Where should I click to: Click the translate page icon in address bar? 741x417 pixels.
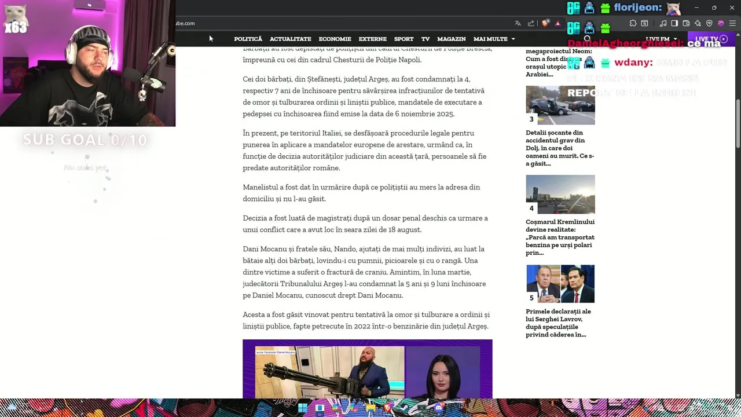[x=518, y=23]
